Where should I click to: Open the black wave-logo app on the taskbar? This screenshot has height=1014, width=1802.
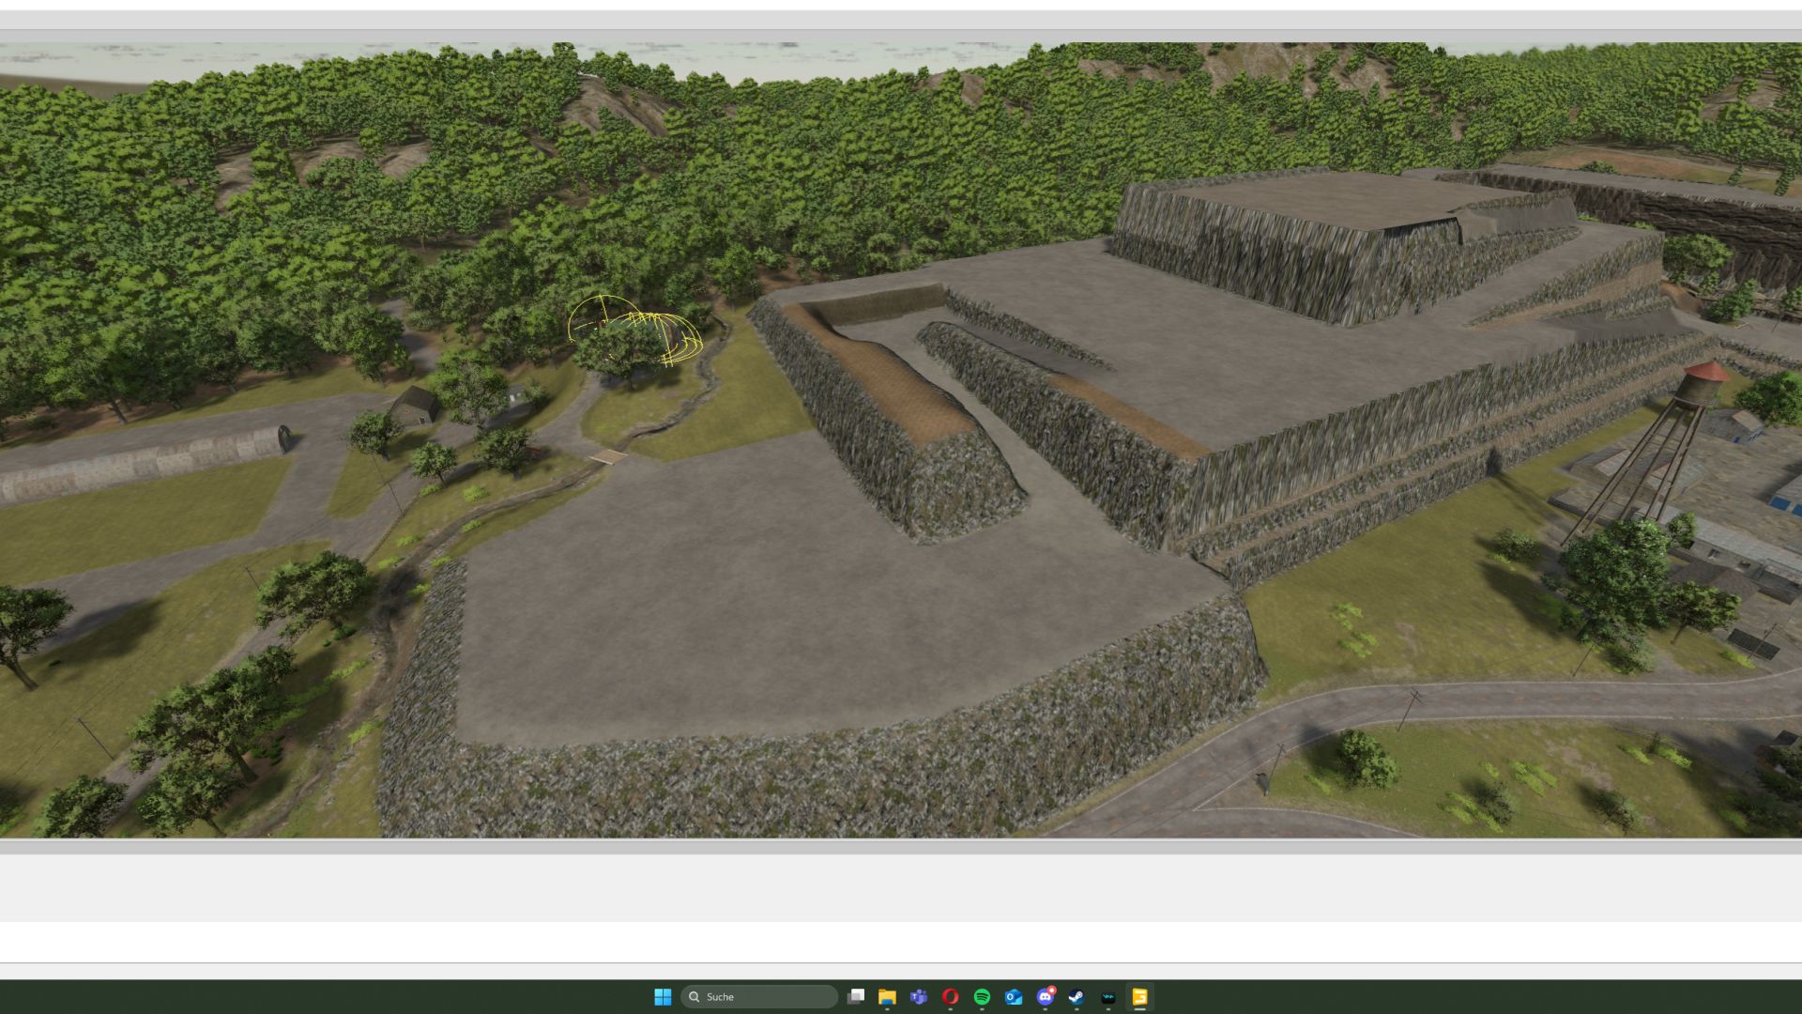click(x=1108, y=996)
